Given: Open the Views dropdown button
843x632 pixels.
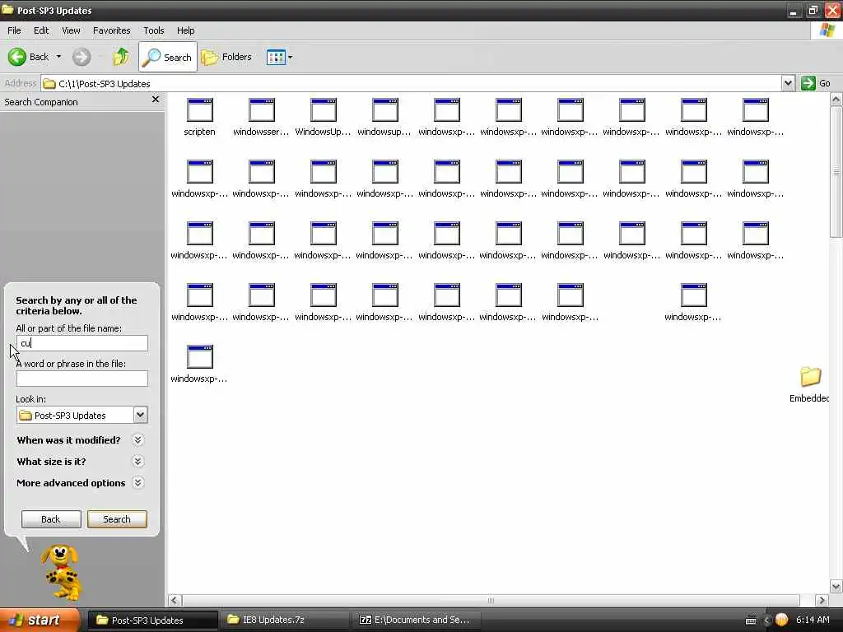Looking at the screenshot, I should 280,57.
